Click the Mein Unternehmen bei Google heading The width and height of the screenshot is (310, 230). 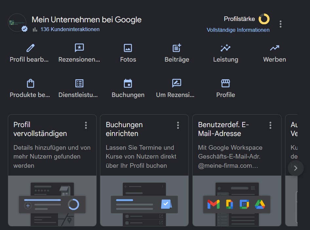click(x=87, y=20)
